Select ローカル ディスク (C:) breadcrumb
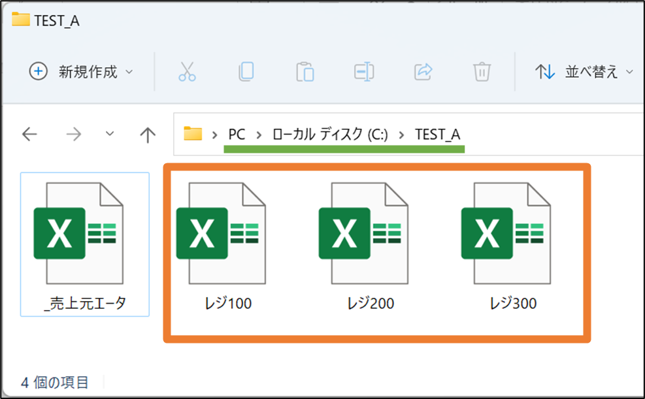 pyautogui.click(x=330, y=135)
